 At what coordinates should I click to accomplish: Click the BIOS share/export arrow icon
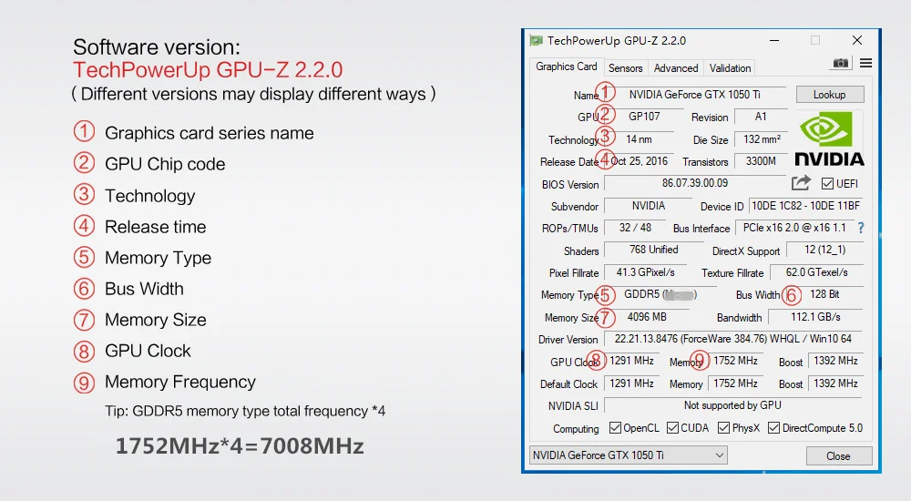[801, 183]
